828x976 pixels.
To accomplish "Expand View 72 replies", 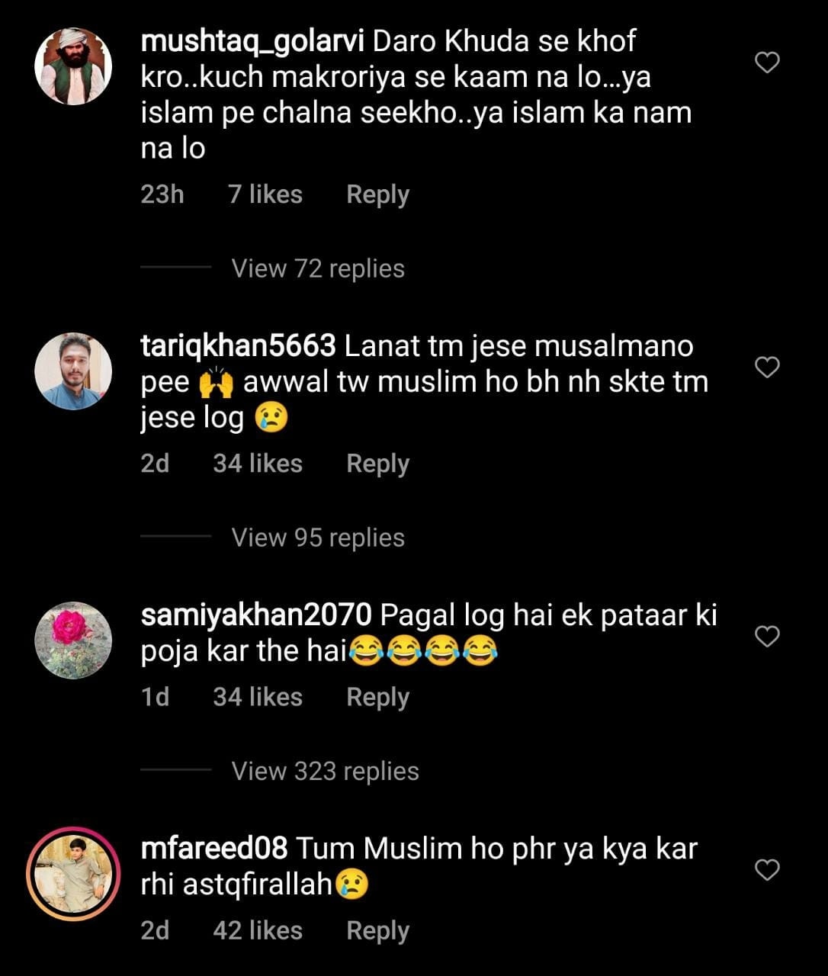I will click(x=318, y=268).
